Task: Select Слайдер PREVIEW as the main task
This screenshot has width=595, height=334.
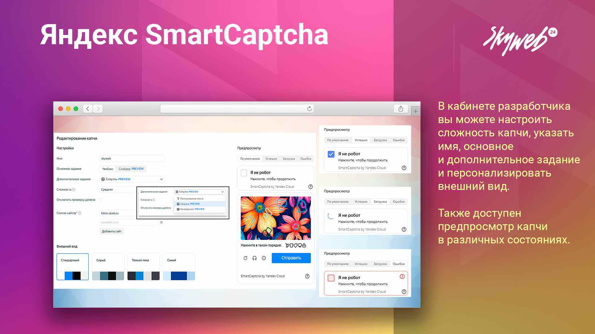Action: (x=131, y=169)
